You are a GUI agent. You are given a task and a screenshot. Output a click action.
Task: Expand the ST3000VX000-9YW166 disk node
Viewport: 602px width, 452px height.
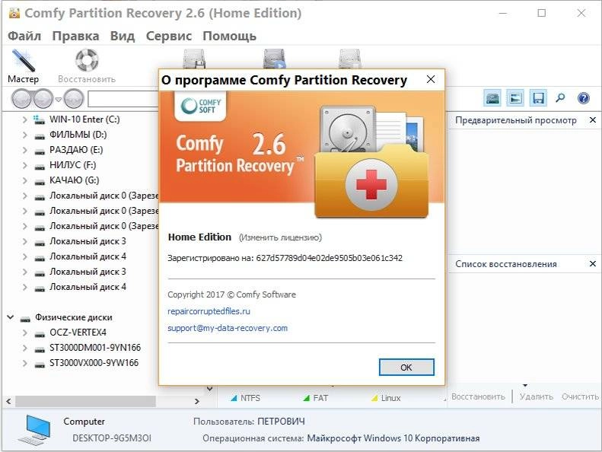[24, 363]
